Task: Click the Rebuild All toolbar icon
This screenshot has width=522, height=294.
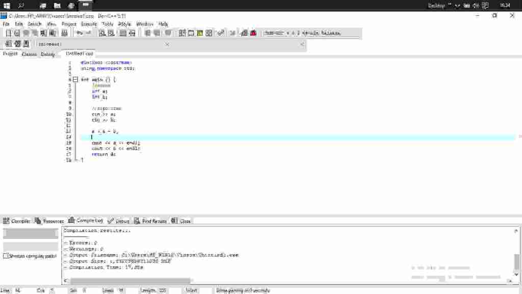Action: [209, 33]
